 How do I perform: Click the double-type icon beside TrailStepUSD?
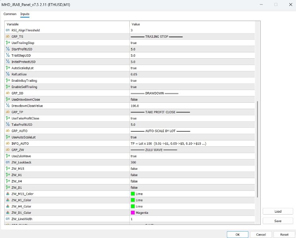click(x=8, y=55)
